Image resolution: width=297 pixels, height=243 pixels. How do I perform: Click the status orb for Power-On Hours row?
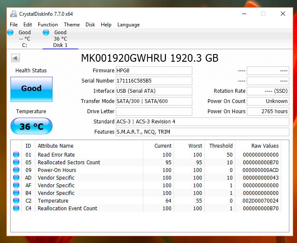(16, 170)
